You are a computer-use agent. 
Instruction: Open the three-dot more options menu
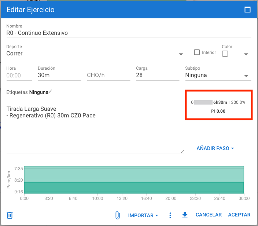click(x=170, y=215)
